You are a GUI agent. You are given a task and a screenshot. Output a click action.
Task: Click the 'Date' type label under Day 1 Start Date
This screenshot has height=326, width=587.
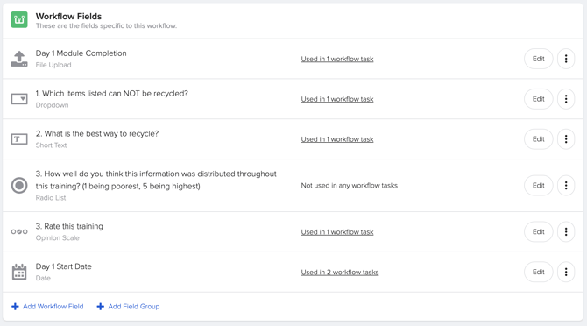[43, 278]
